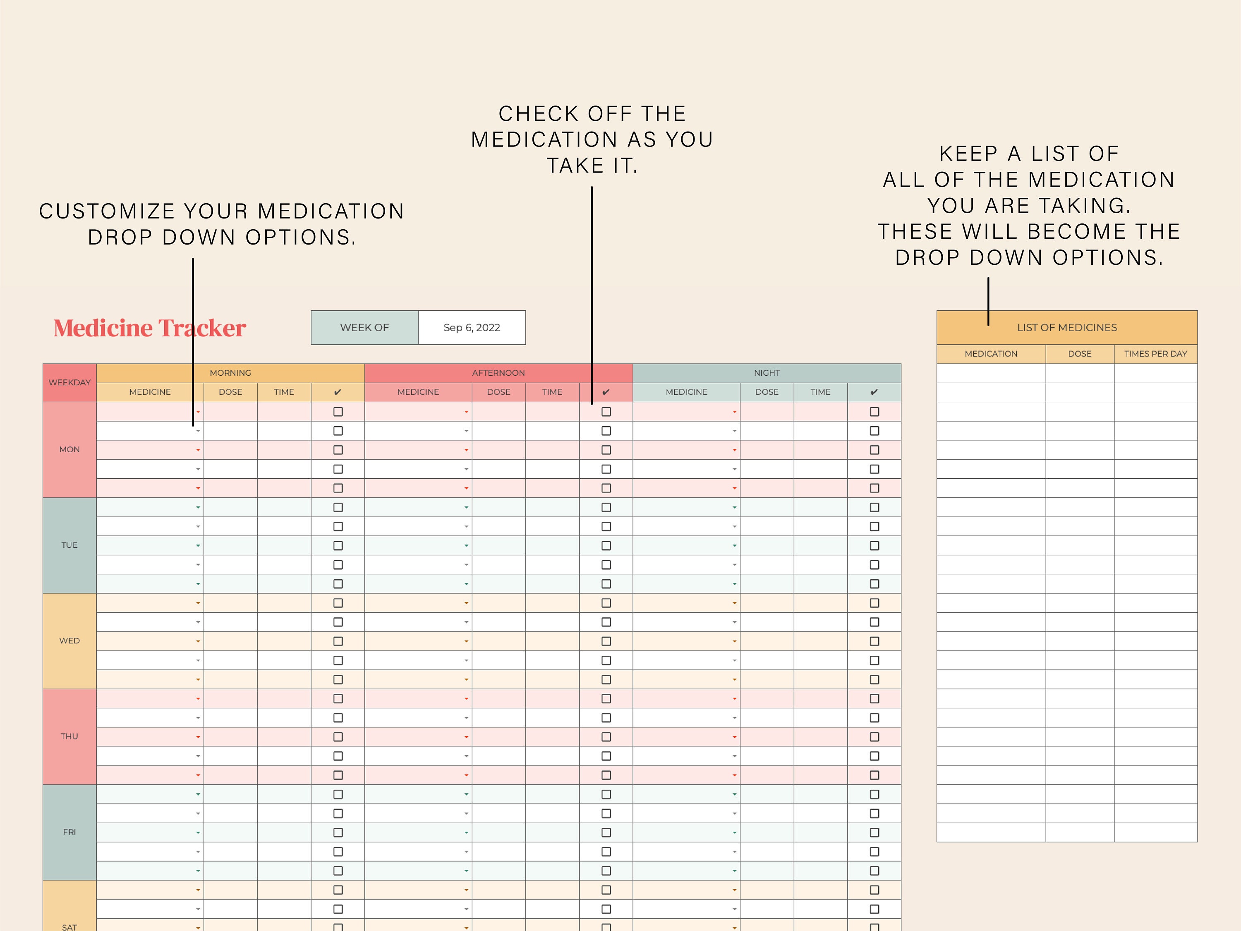The image size is (1241, 931).
Task: Select the first Medication cell under List of Medicines
Action: [x=991, y=374]
